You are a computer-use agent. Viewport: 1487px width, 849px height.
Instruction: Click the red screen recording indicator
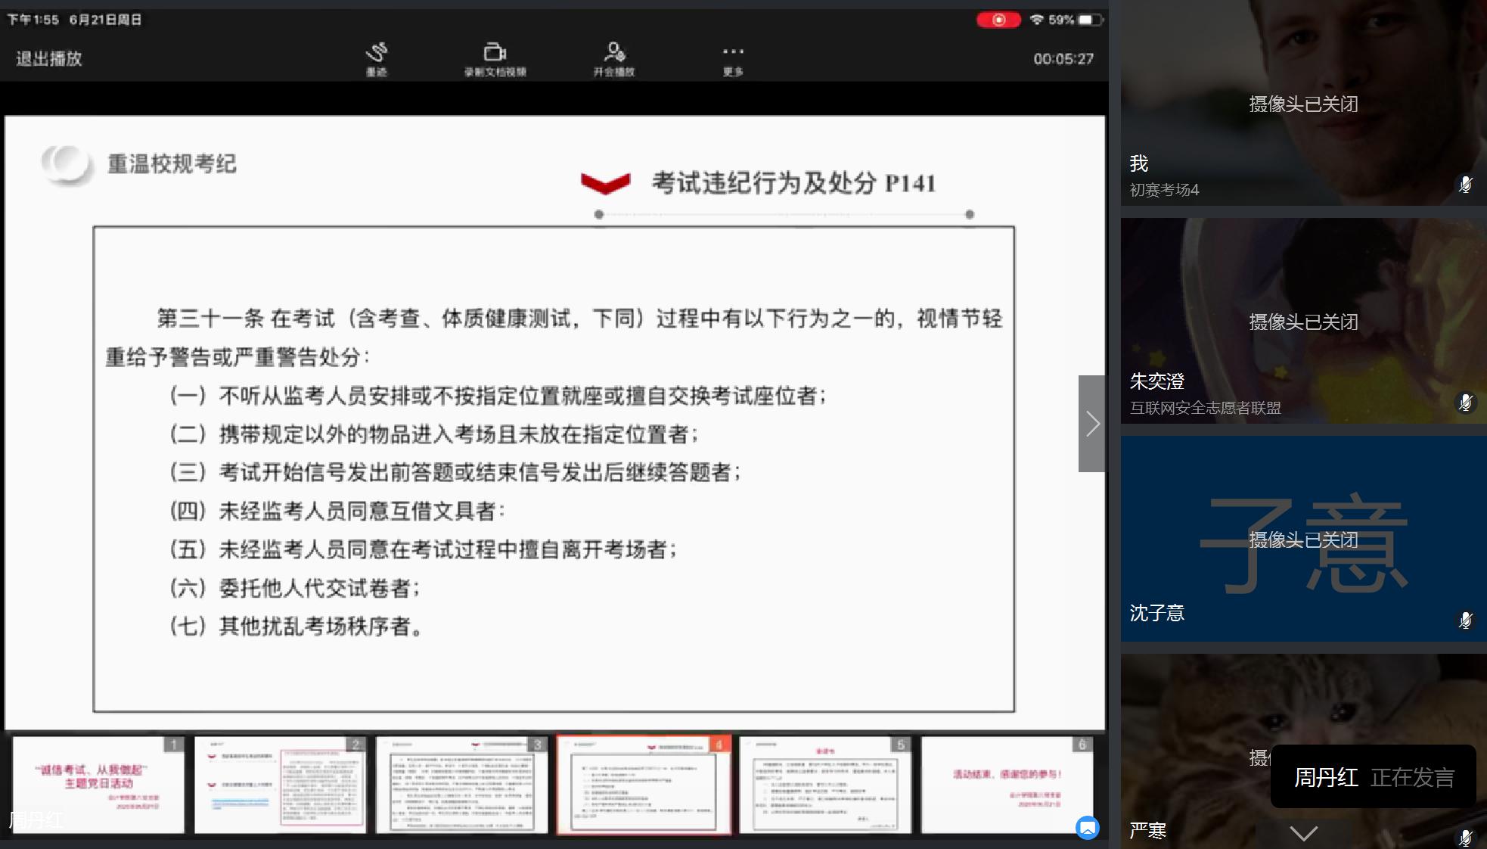(998, 20)
